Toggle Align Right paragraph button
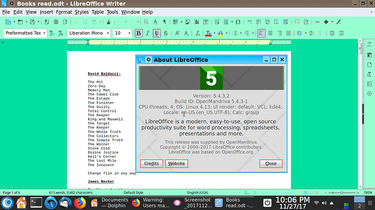 coord(279,33)
